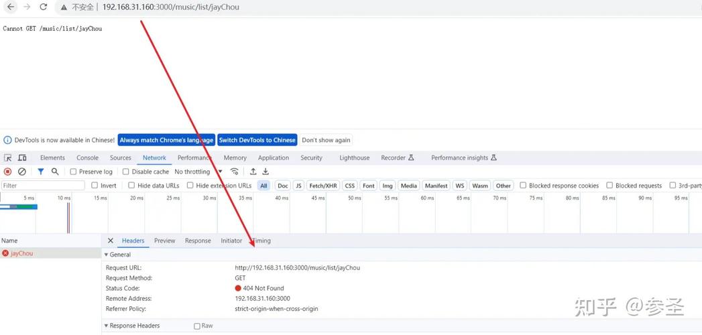This screenshot has width=702, height=335.
Task: Select the Other filter chip
Action: click(x=504, y=186)
